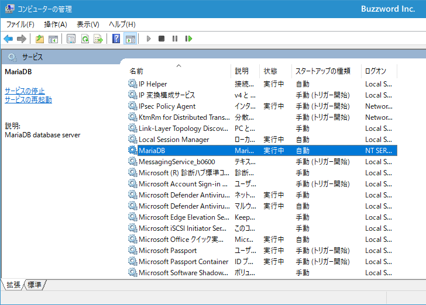Open the 操作(A) menu
The image size is (426, 305).
(56, 25)
